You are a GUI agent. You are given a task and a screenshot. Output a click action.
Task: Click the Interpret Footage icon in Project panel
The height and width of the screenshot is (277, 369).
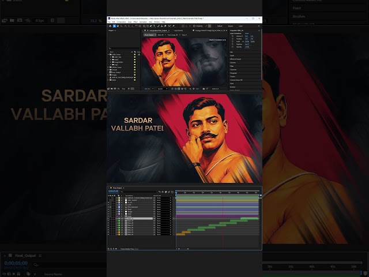click(x=108, y=89)
